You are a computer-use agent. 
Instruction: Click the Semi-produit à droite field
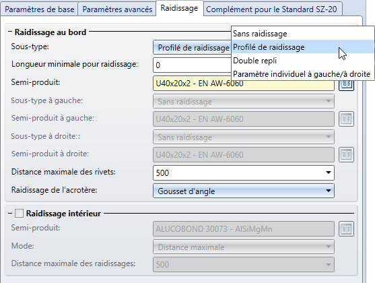244,155
